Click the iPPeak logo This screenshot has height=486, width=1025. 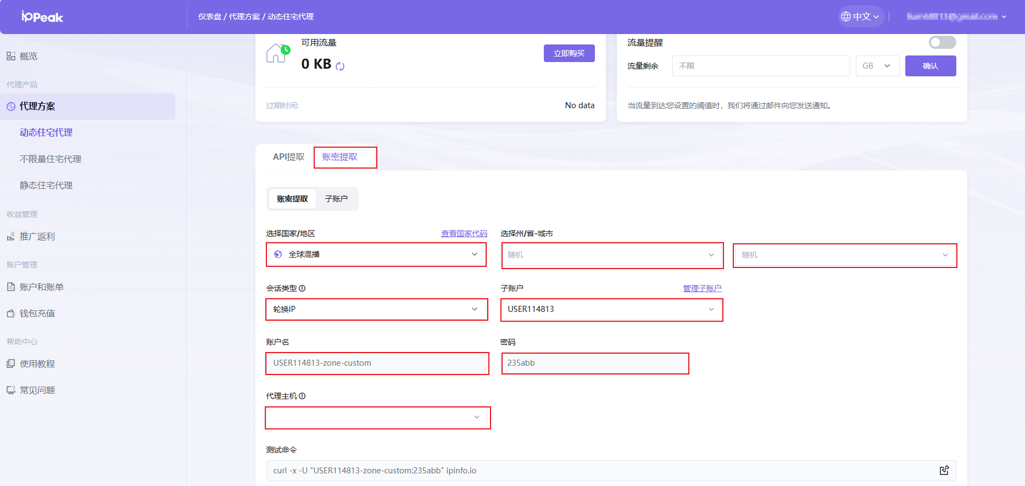pos(42,17)
